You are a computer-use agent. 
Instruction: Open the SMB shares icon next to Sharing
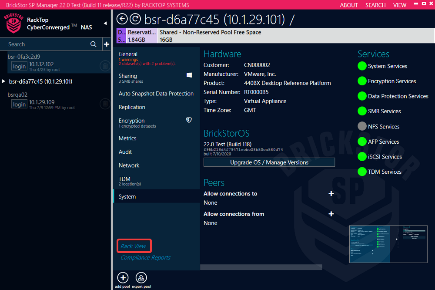click(189, 74)
